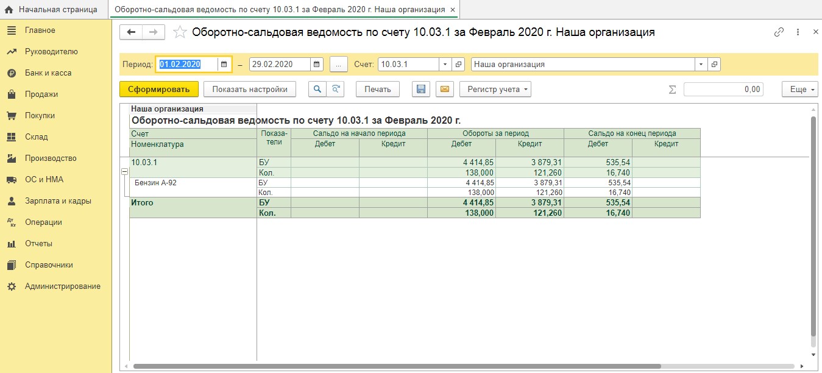Collapse the 10.03.1 group with minus
822x373 pixels.
pos(124,172)
